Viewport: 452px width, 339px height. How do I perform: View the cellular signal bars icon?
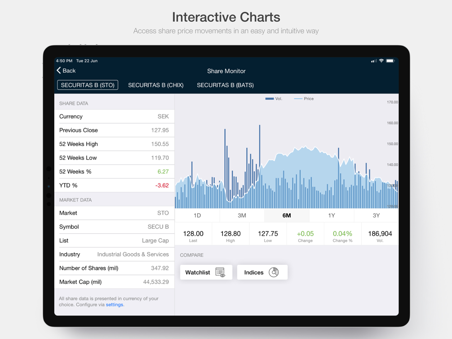[374, 61]
